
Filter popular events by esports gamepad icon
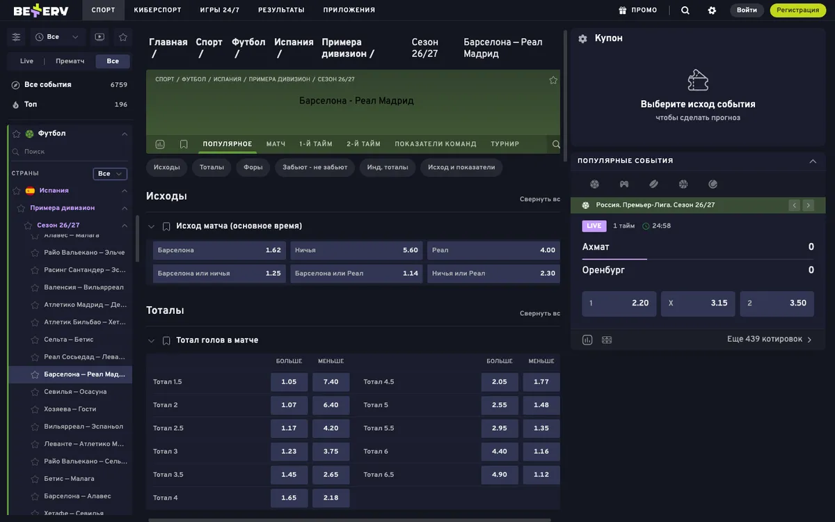[x=624, y=184]
